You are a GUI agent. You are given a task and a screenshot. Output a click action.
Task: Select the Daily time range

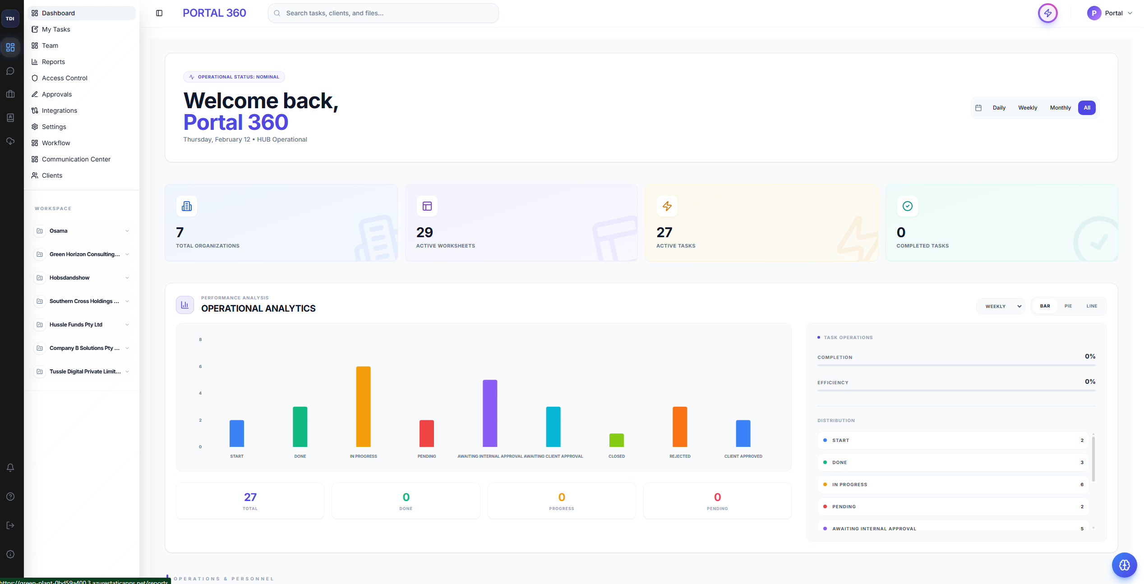999,108
